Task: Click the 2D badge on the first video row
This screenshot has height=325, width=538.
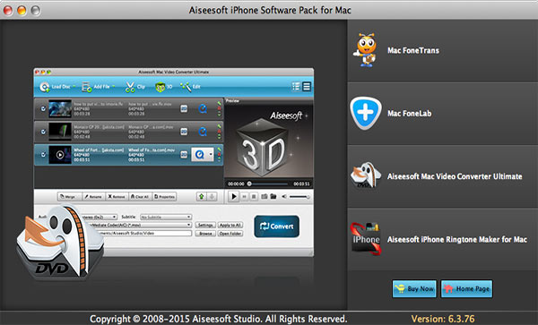Action: (x=184, y=109)
